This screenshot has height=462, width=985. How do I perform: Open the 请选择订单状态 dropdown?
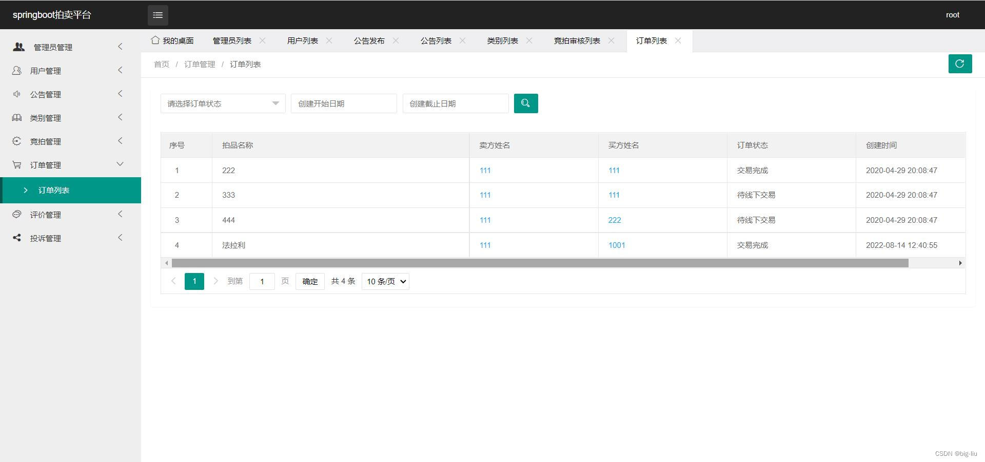223,103
